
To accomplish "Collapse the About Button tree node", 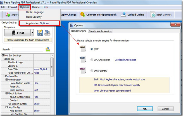I will click(x=6, y=93).
